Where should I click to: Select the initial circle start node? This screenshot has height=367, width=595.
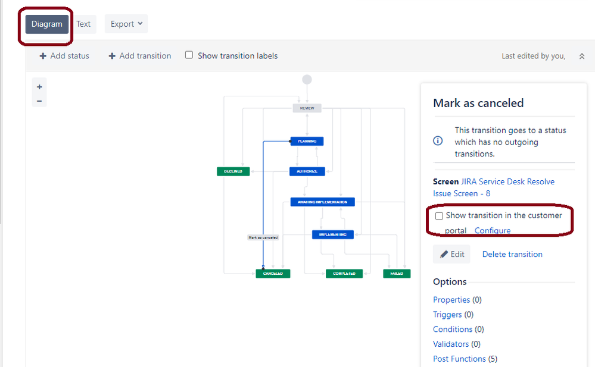(307, 80)
